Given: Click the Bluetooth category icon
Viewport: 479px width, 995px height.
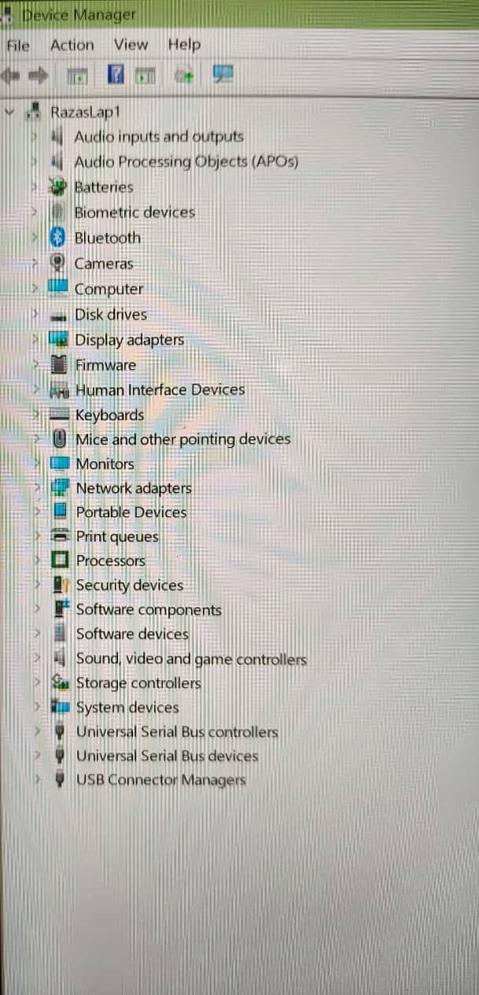Looking at the screenshot, I should (57, 237).
